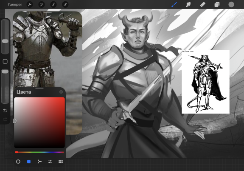Switch to Value sliders color mode

pyautogui.click(x=50, y=162)
